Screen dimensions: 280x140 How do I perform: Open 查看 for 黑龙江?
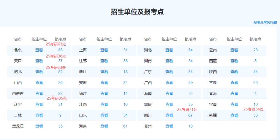point(39,126)
